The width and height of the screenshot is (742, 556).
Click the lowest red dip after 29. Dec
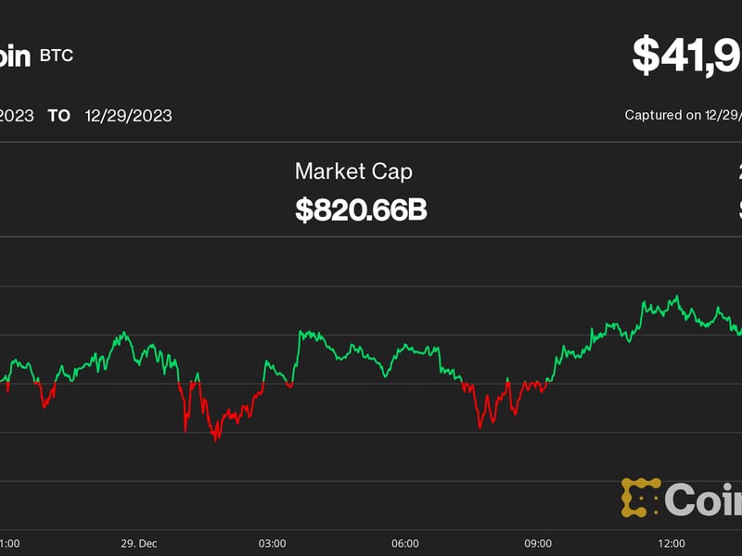click(216, 439)
